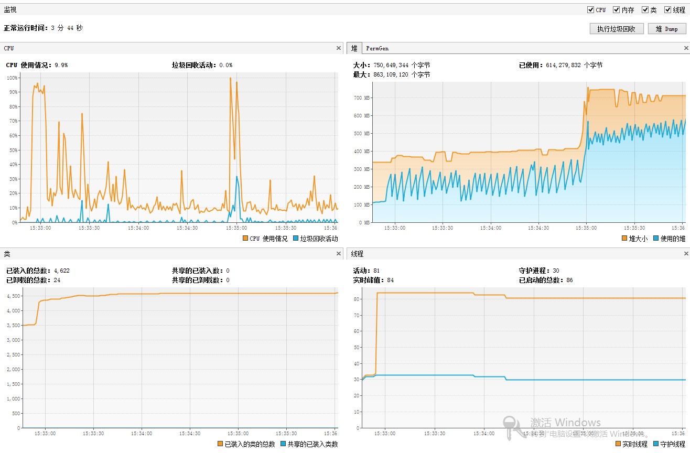Close the CPU panel
Image resolution: width=690 pixels, height=453 pixels.
click(x=338, y=48)
